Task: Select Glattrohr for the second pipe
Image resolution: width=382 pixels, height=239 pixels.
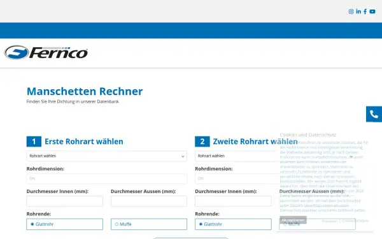Action: click(x=233, y=224)
